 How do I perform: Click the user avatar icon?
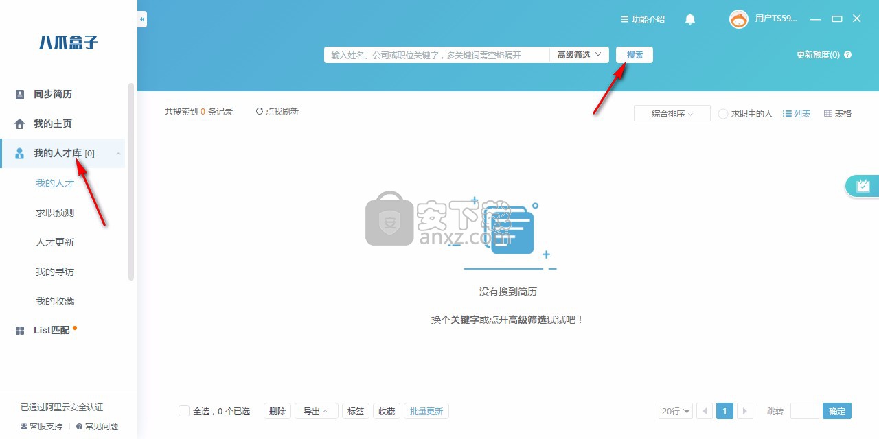[739, 19]
